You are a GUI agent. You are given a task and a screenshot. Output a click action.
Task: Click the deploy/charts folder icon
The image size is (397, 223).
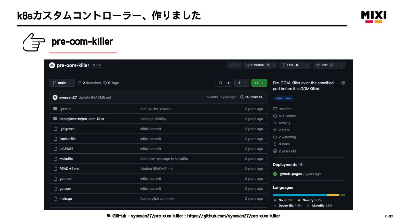tap(55, 119)
